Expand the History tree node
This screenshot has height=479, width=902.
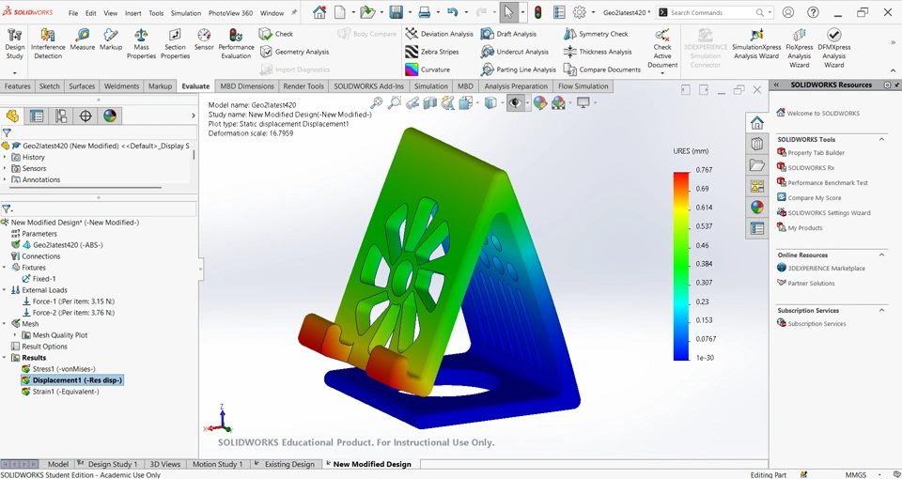click(6, 157)
